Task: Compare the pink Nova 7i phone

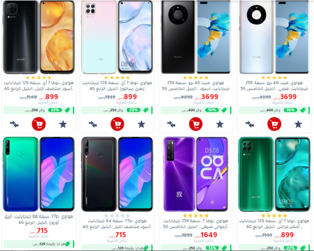Action: [93, 124]
